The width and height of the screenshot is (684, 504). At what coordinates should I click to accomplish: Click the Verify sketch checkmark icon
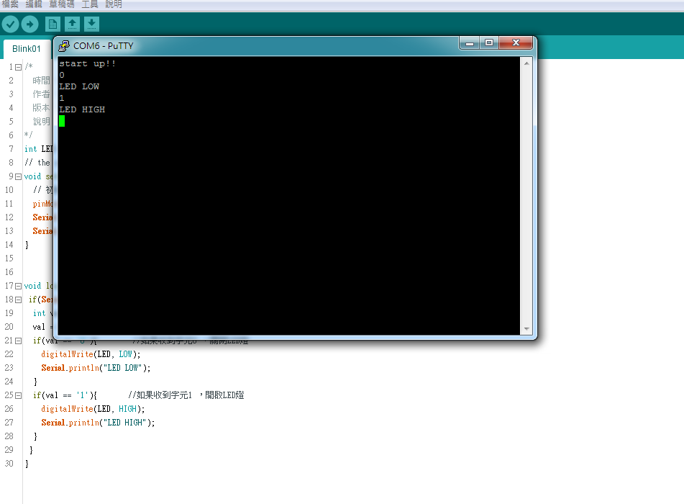point(10,24)
